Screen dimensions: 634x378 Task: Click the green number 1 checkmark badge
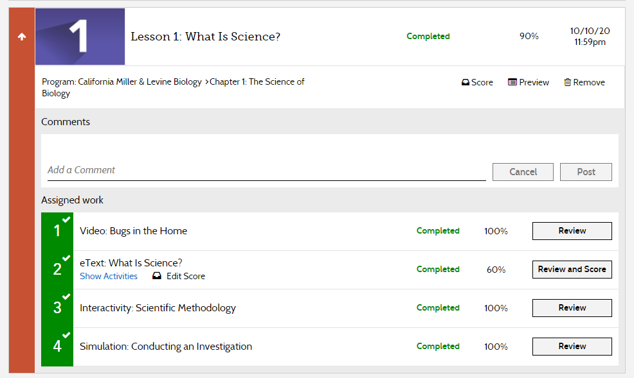[57, 231]
